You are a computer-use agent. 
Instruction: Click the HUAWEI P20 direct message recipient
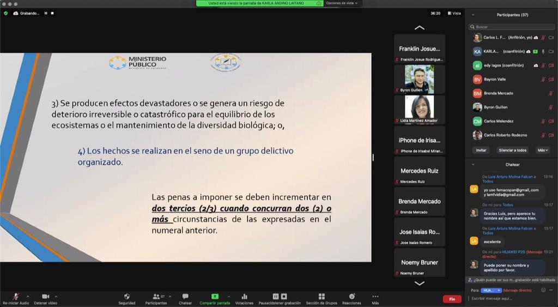[513, 252]
